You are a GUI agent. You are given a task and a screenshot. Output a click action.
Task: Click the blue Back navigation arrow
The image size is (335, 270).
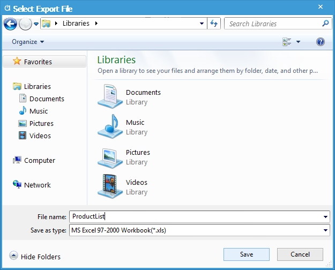pos(10,24)
